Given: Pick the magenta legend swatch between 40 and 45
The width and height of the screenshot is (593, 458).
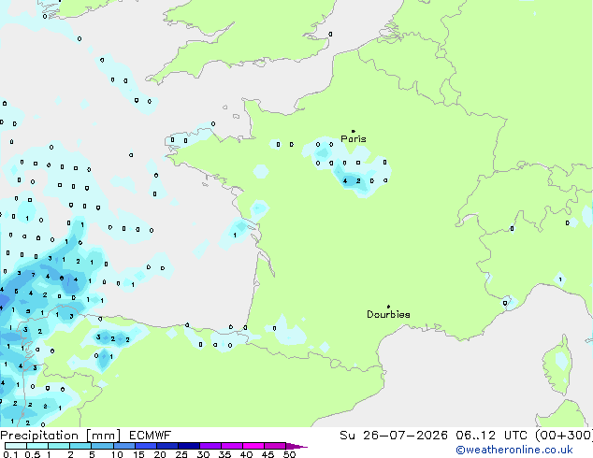Looking at the screenshot, I should tap(253, 446).
